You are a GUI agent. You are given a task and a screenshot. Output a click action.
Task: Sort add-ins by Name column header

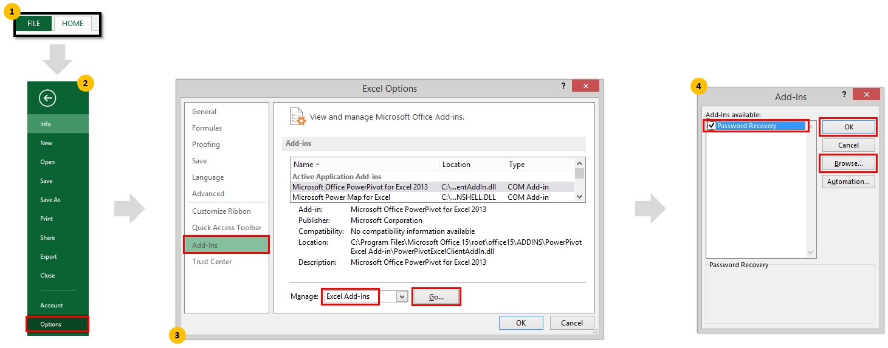click(x=365, y=164)
